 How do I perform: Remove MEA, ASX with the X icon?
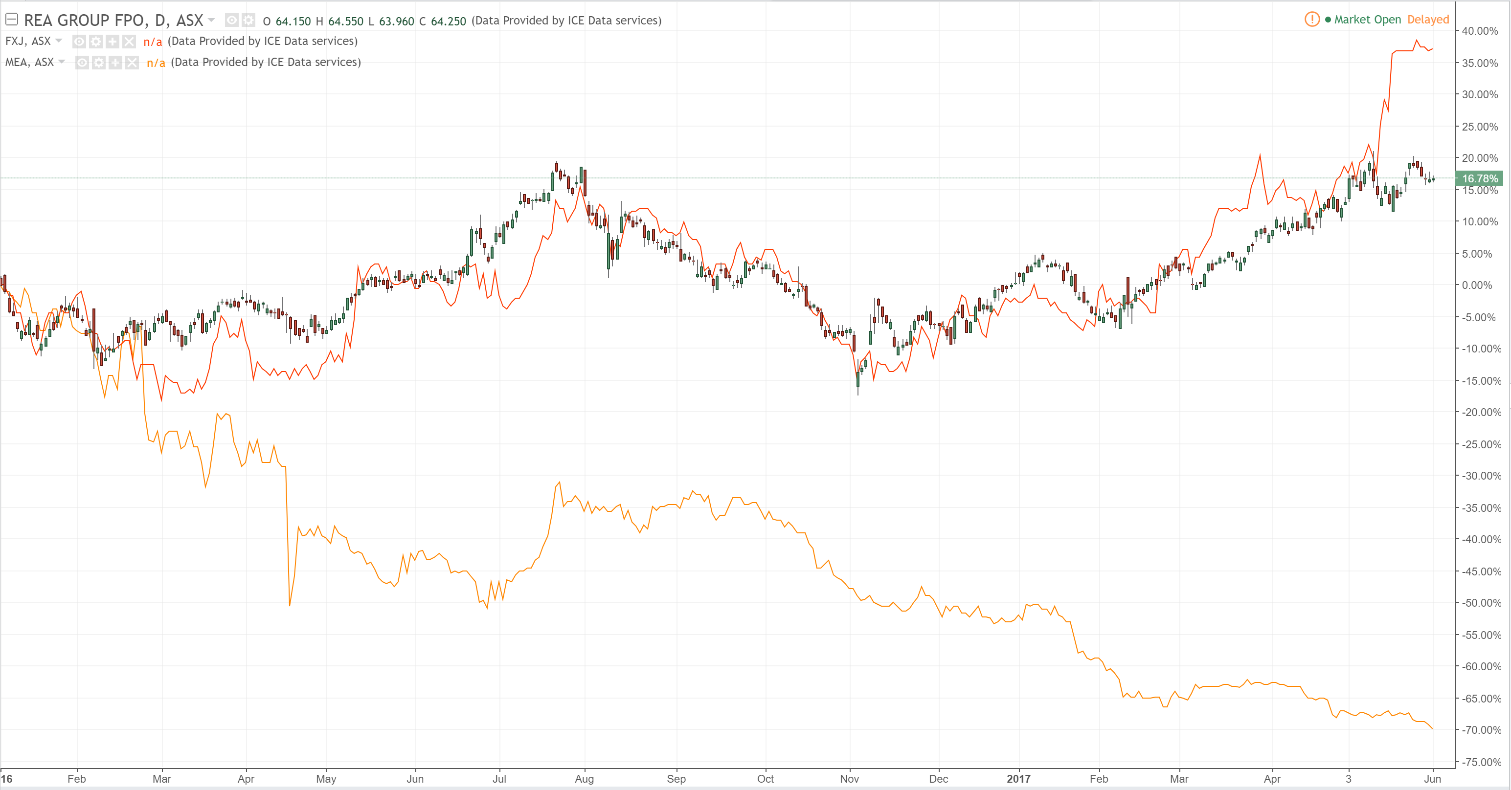[x=132, y=63]
